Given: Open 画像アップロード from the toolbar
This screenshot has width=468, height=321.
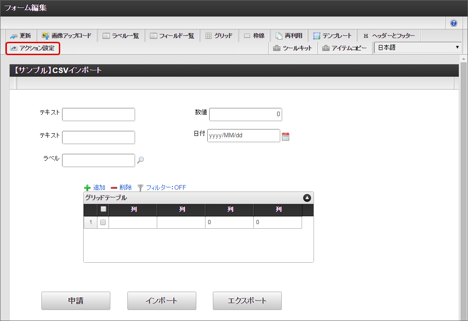Looking at the screenshot, I should tap(67, 36).
